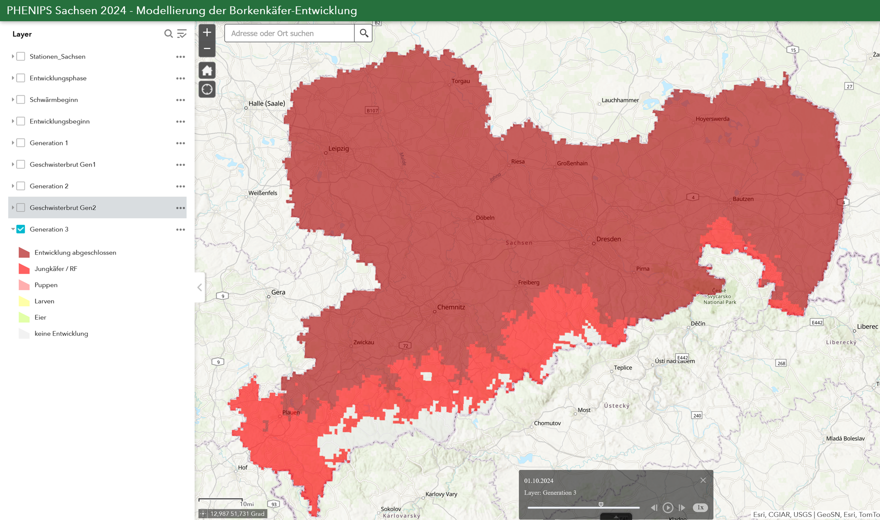Click the Puppen legend swatch
880x520 pixels.
pyautogui.click(x=24, y=285)
